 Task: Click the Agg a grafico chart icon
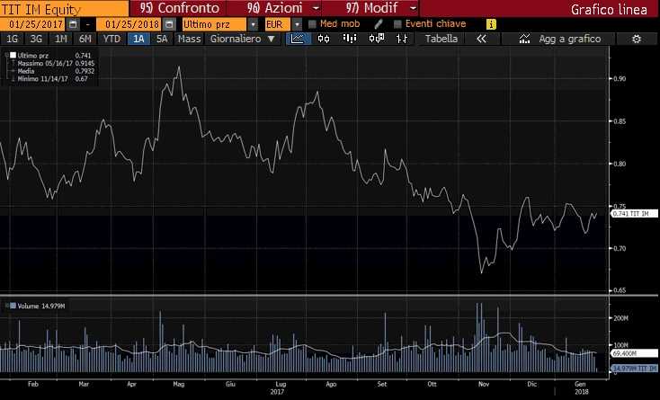point(524,39)
